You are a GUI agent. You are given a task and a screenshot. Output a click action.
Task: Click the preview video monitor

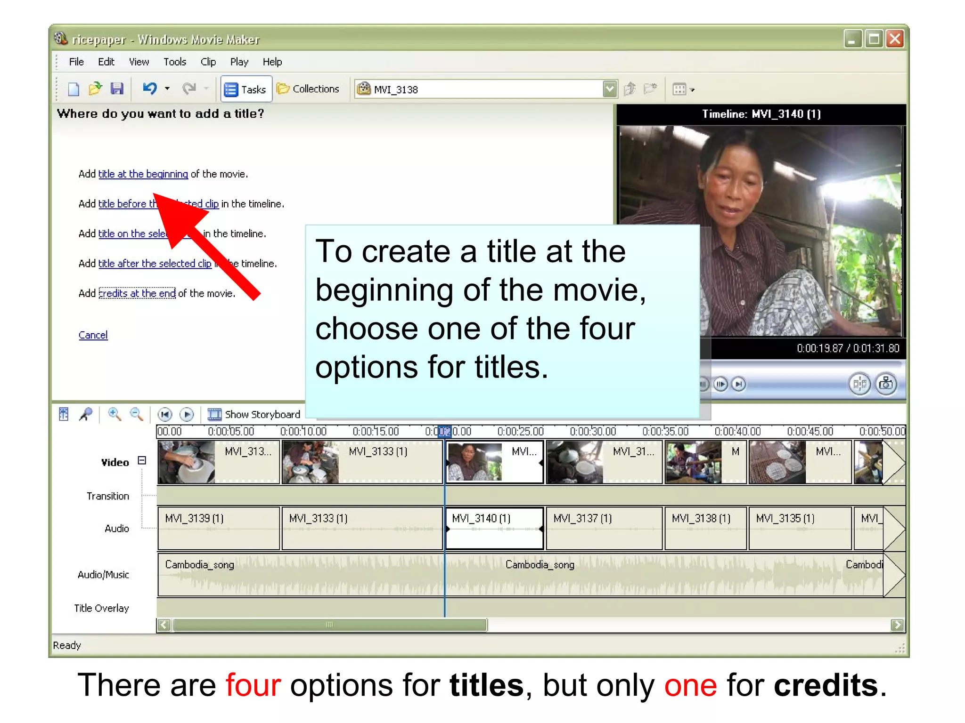pyautogui.click(x=760, y=231)
